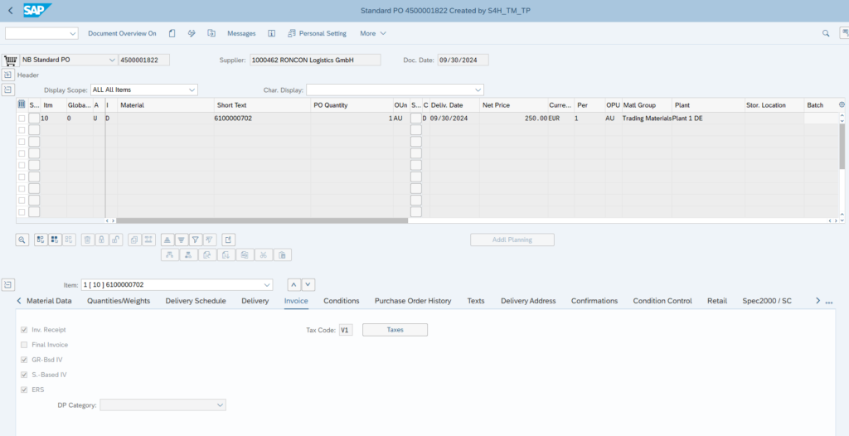Click the funnel Set Filter icon

196,240
